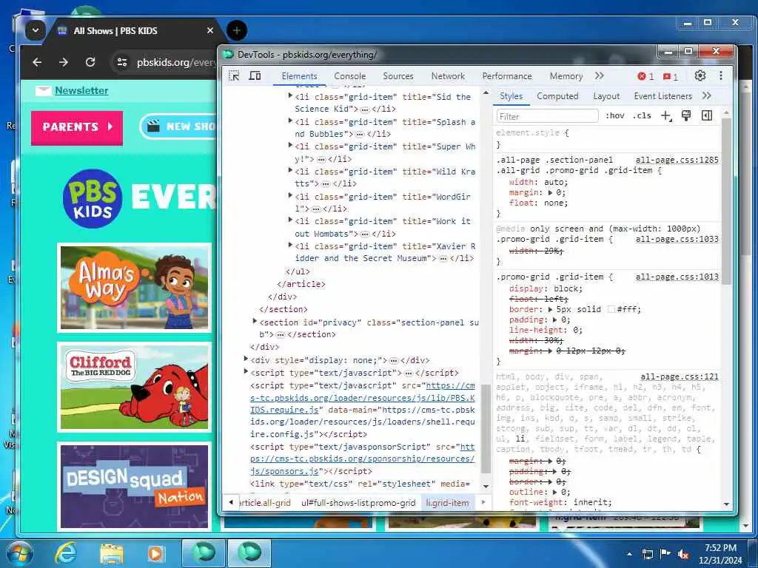Screen dimensions: 758x568
Task: Open all-page.css:121 source link
Action: point(680,376)
